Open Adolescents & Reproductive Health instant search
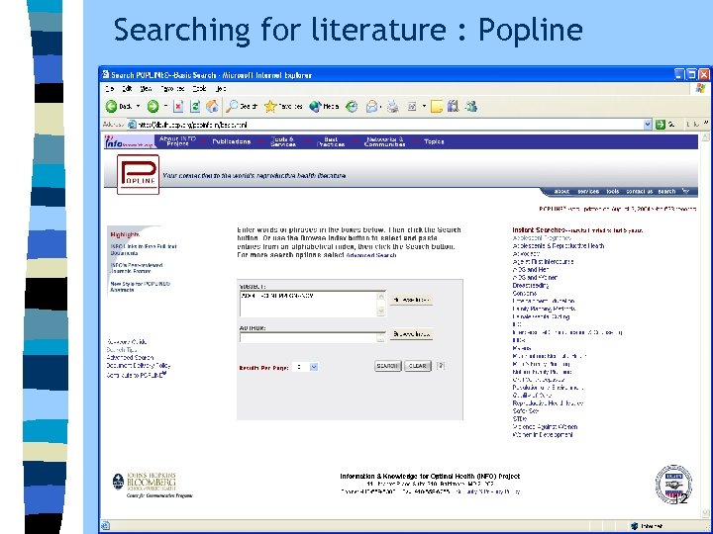The width and height of the screenshot is (713, 534). coord(558,245)
